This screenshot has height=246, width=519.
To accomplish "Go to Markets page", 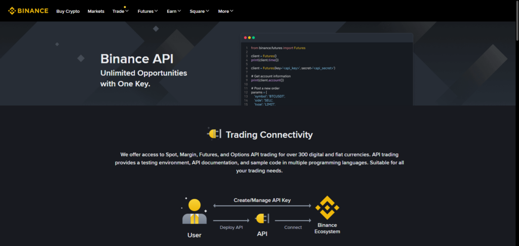I will [x=96, y=11].
